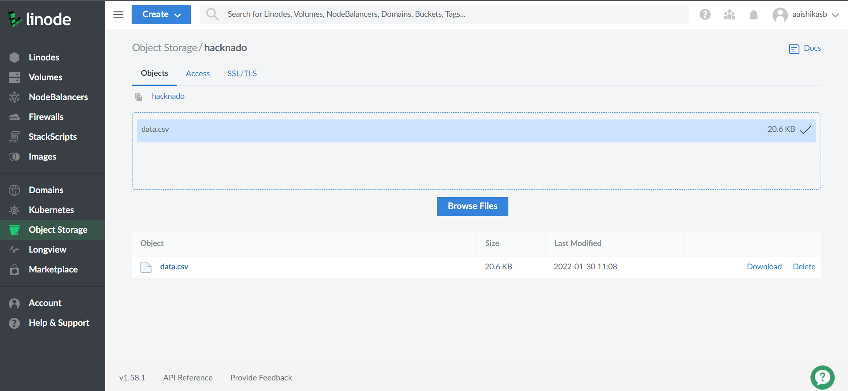This screenshot has width=848, height=391.
Task: Click Provide Feedback link
Action: point(261,378)
